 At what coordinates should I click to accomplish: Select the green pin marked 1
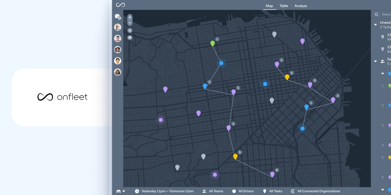pyautogui.click(x=213, y=44)
